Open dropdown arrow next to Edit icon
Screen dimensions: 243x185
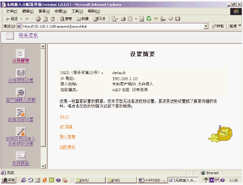click(136, 19)
